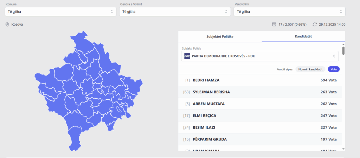Image resolution: width=360 pixels, height=158 pixels.
Task: Click the Elmi Reçica candidate row
Action: tap(260, 116)
